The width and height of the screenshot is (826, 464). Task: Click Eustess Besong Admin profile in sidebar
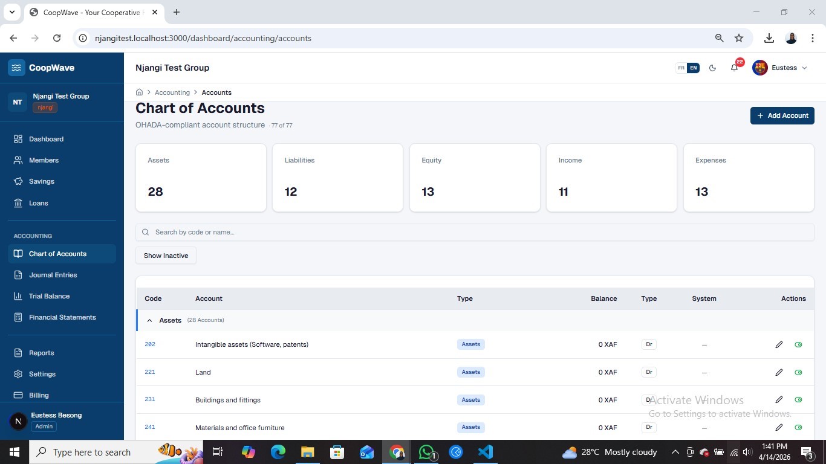tap(62, 420)
